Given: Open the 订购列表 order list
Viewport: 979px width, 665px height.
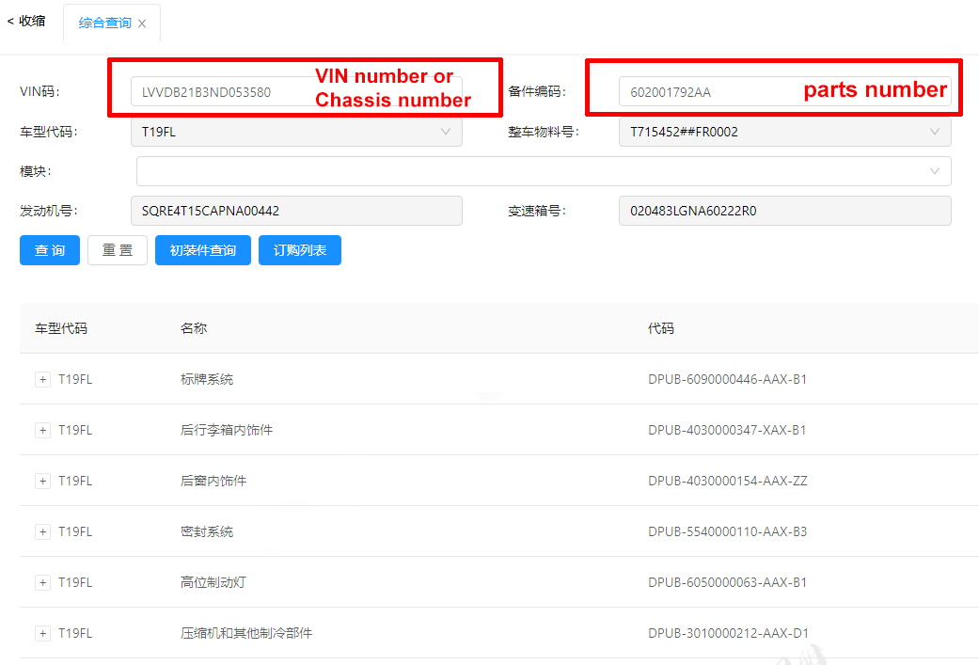Looking at the screenshot, I should click(300, 250).
